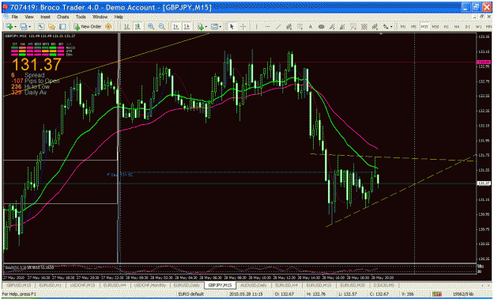Expand the Profiles dropdown arrow
The height and width of the screenshot is (299, 494).
click(29, 27)
